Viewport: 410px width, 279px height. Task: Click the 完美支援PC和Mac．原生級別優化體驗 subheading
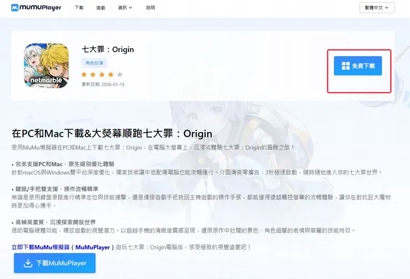[x=65, y=164]
